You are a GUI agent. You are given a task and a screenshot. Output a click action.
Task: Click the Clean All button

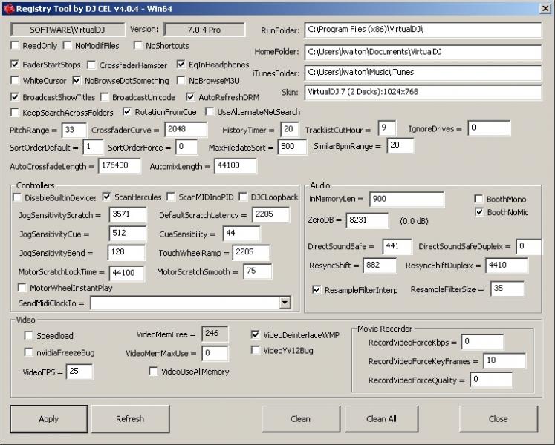pyautogui.click(x=380, y=419)
